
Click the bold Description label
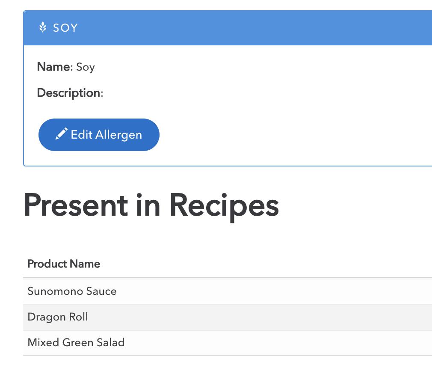point(69,93)
